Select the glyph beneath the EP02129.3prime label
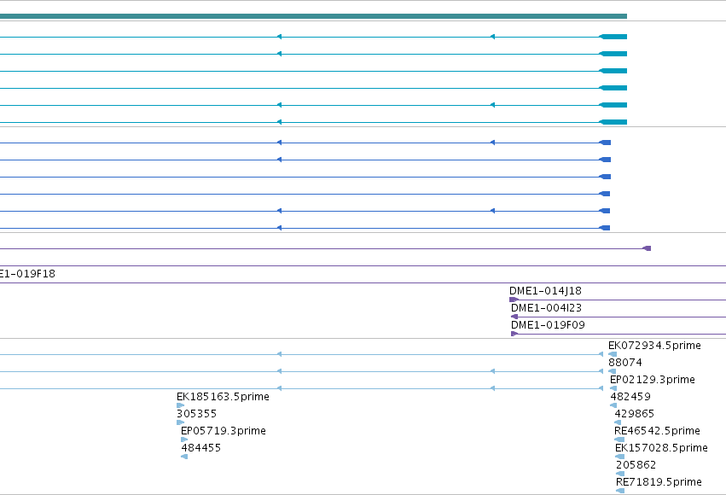Image resolution: width=726 pixels, height=495 pixels. point(613,388)
